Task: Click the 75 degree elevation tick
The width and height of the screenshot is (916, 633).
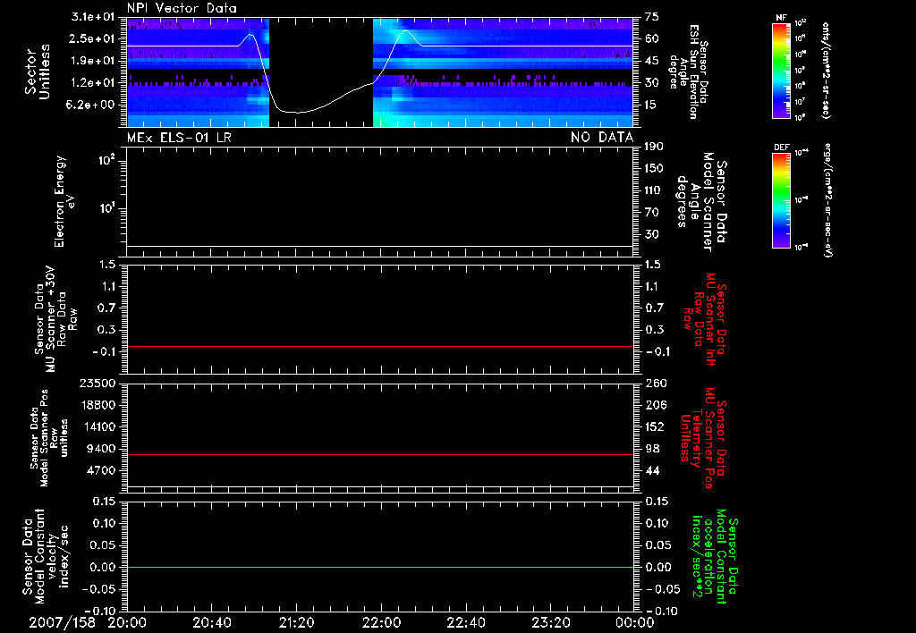Action: tap(652, 16)
